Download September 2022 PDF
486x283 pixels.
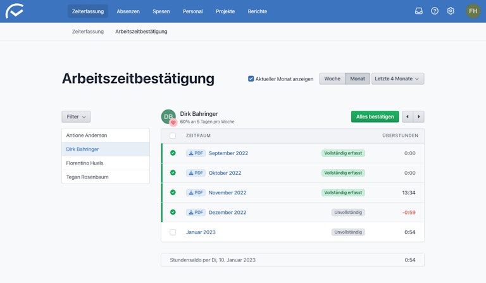[196, 153]
